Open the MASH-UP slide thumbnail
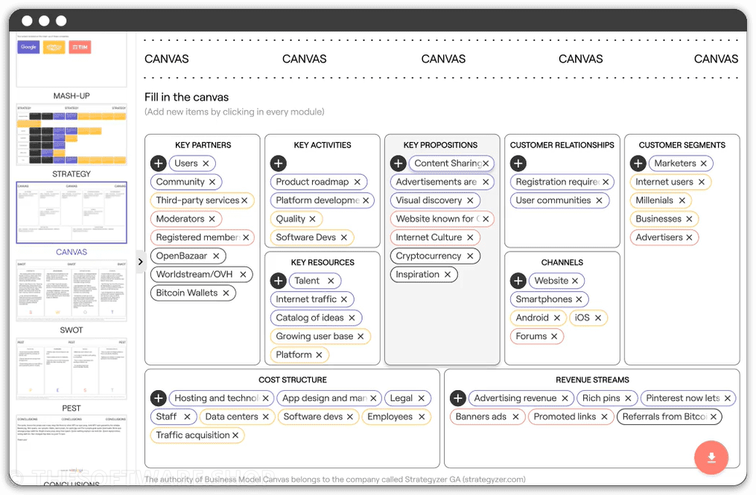 point(72,60)
